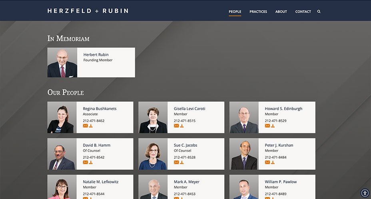Download Gisella Levi Caroti vCard icon

[x=182, y=126]
